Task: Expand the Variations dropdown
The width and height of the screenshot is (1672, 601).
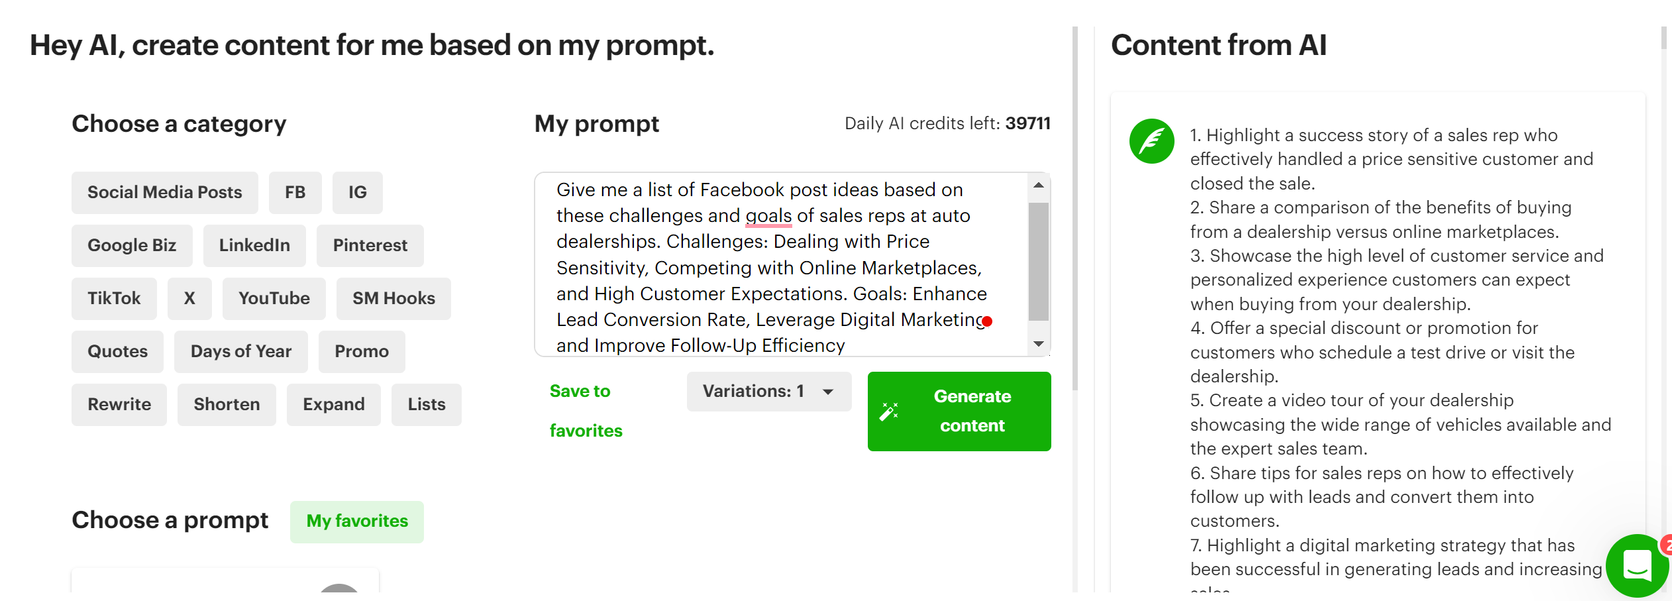Action: coord(768,391)
